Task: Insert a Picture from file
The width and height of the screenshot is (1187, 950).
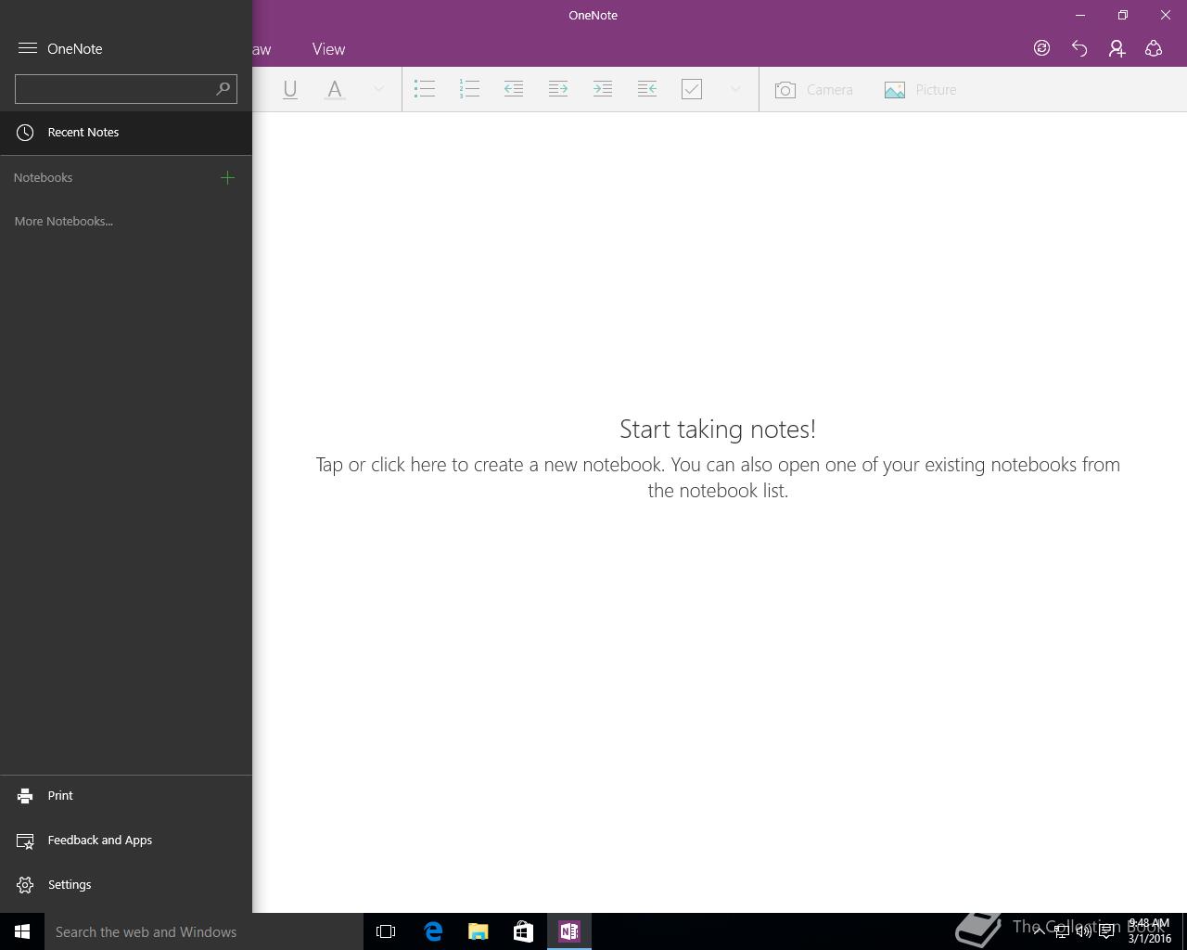Action: coord(920,90)
